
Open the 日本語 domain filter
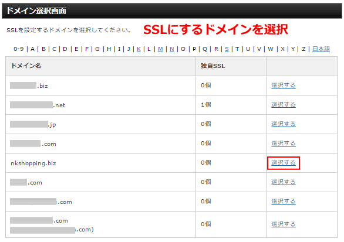click(x=321, y=49)
